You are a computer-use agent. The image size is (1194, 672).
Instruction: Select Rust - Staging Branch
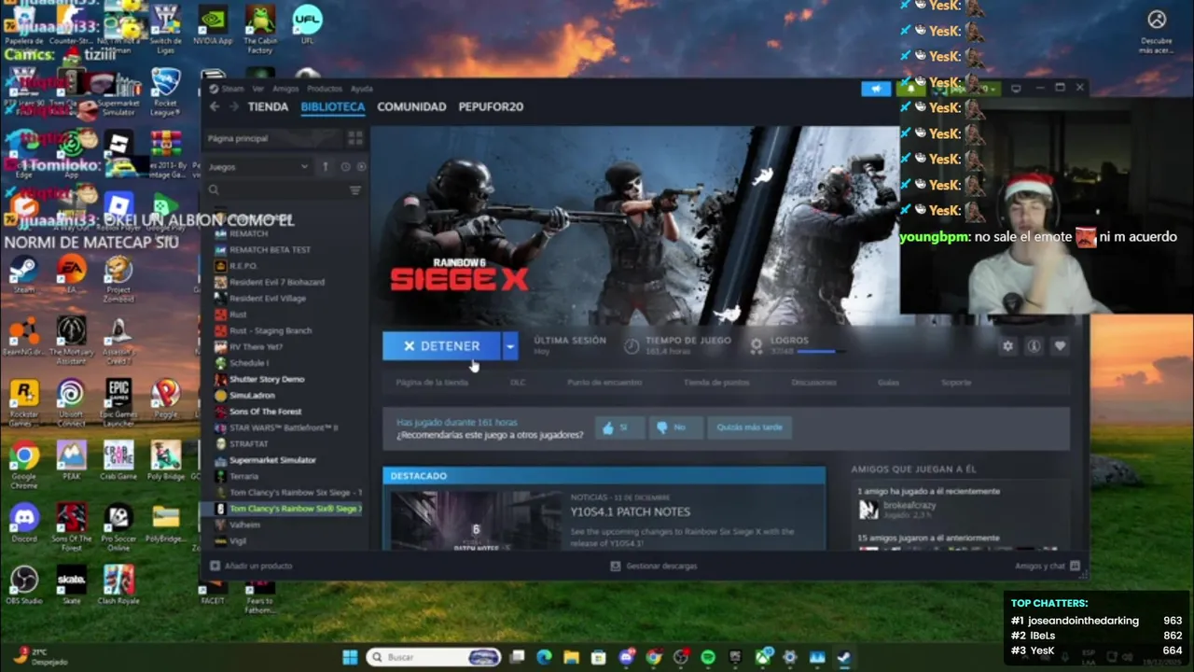point(270,330)
